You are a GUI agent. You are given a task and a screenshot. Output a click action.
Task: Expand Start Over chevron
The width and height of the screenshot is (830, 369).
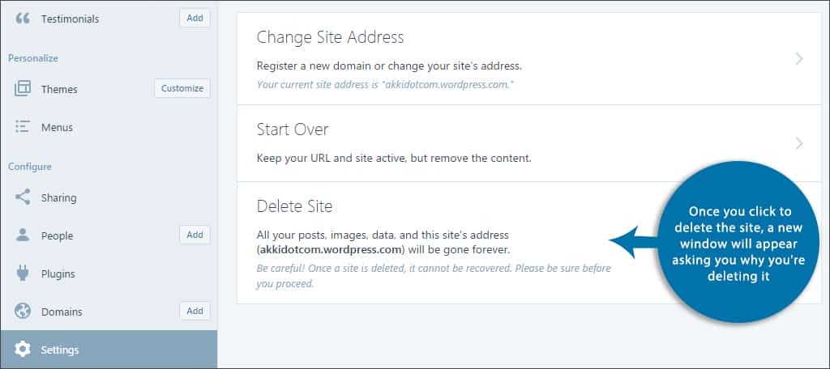[x=799, y=143]
